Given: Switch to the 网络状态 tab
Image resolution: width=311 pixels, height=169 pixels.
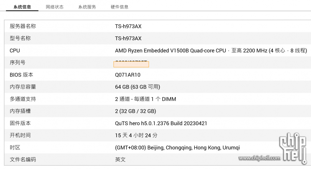Looking at the screenshot, I should click(55, 7).
